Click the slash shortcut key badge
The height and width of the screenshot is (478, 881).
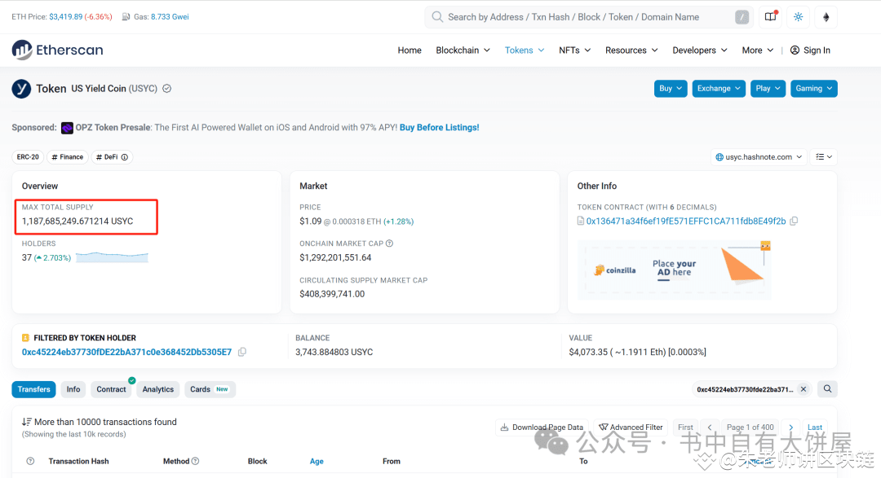(x=742, y=17)
